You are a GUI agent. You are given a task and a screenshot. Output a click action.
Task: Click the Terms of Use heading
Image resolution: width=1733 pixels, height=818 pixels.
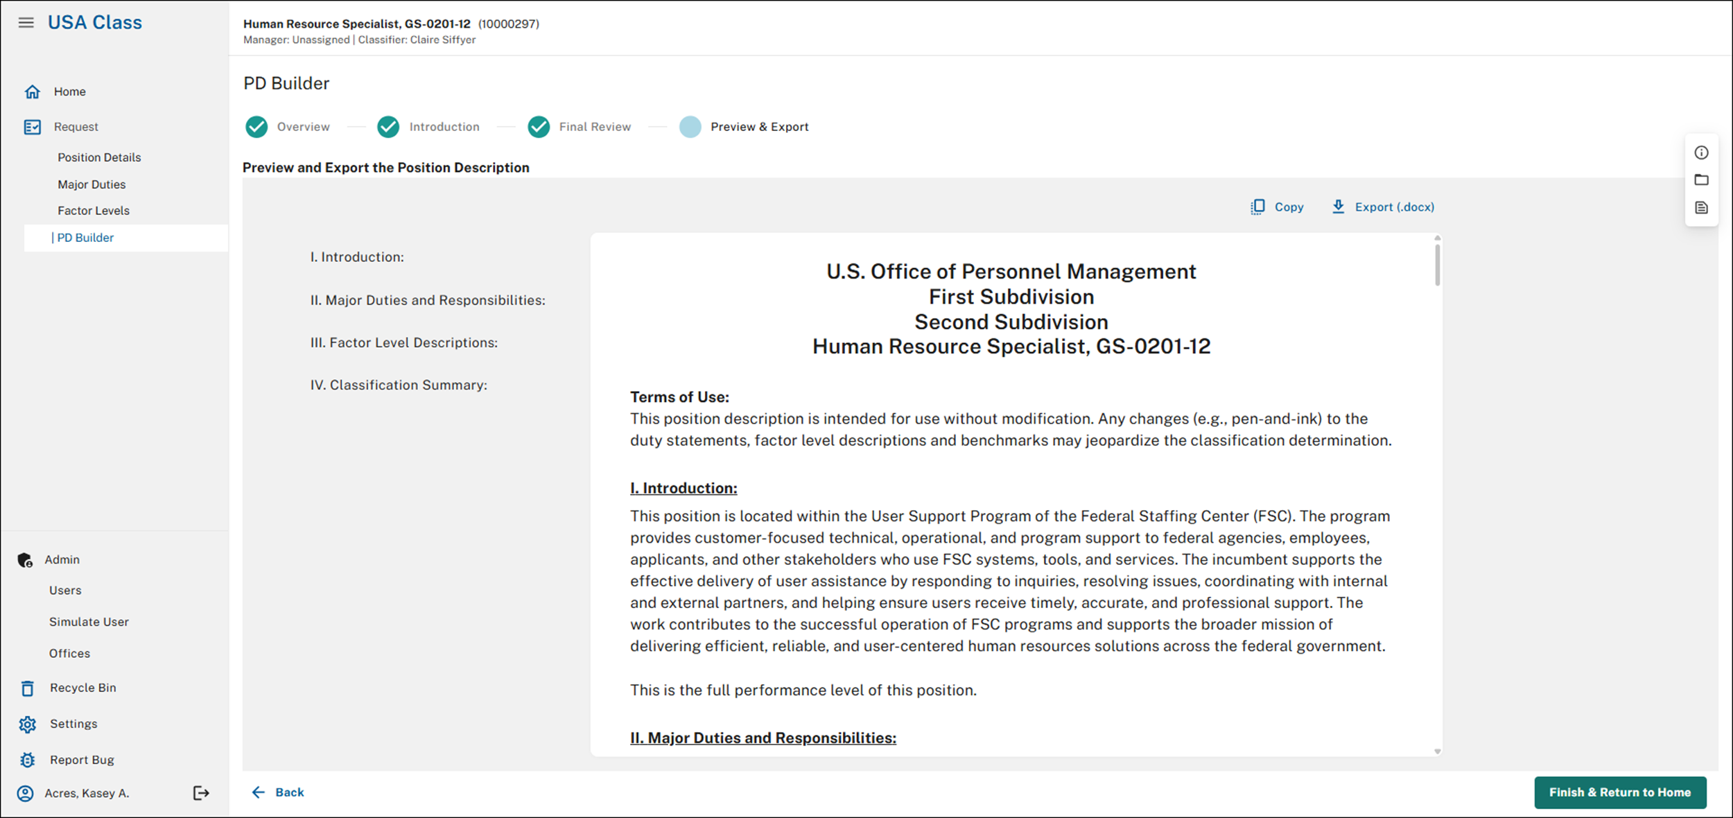point(679,397)
